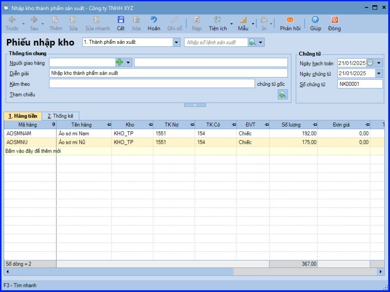Click 'Bấm vào đây để thêm mới' row
Screen dimensions: 390x292
(x=33, y=151)
